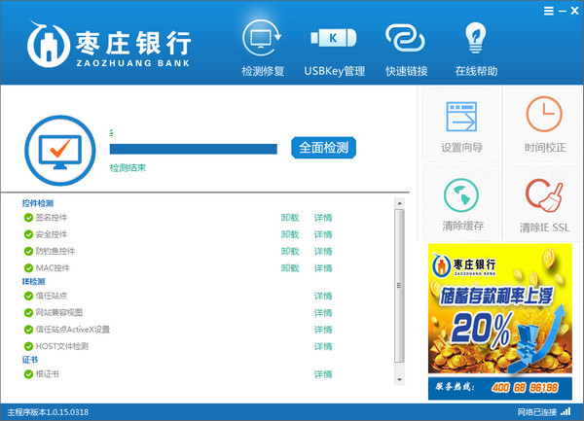Open the hamburger menu in title bar

[x=549, y=11]
